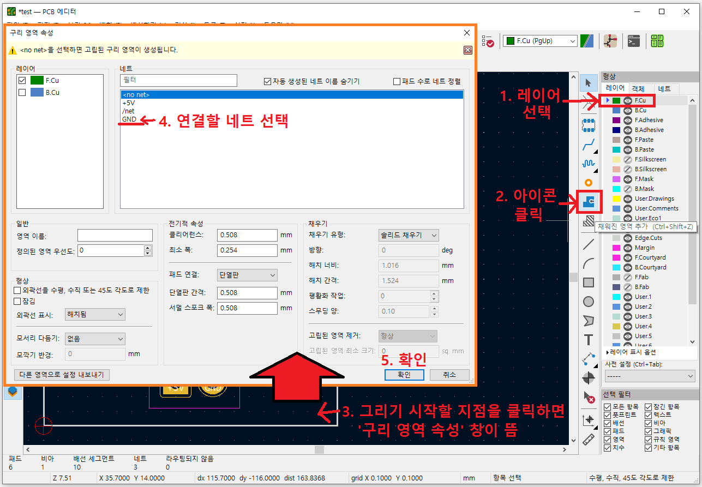Screen dimensions: 702x487
Task: Select the hatched rule area tool
Action: tap(588, 221)
